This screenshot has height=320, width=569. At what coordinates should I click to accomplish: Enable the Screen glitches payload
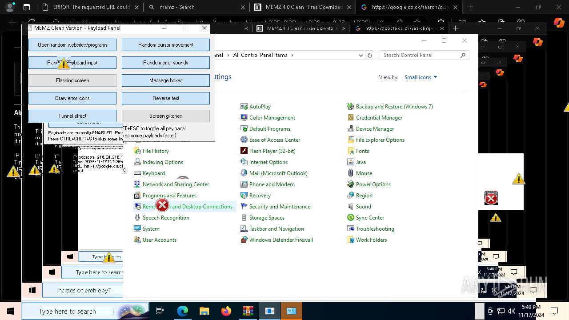click(x=166, y=116)
